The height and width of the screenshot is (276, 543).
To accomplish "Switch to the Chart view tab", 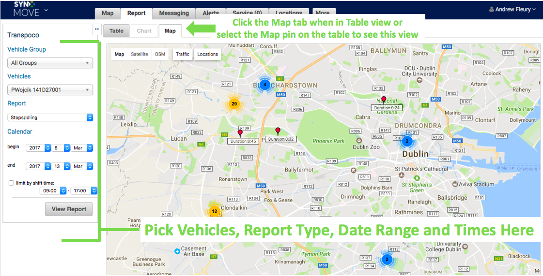I will (x=144, y=31).
